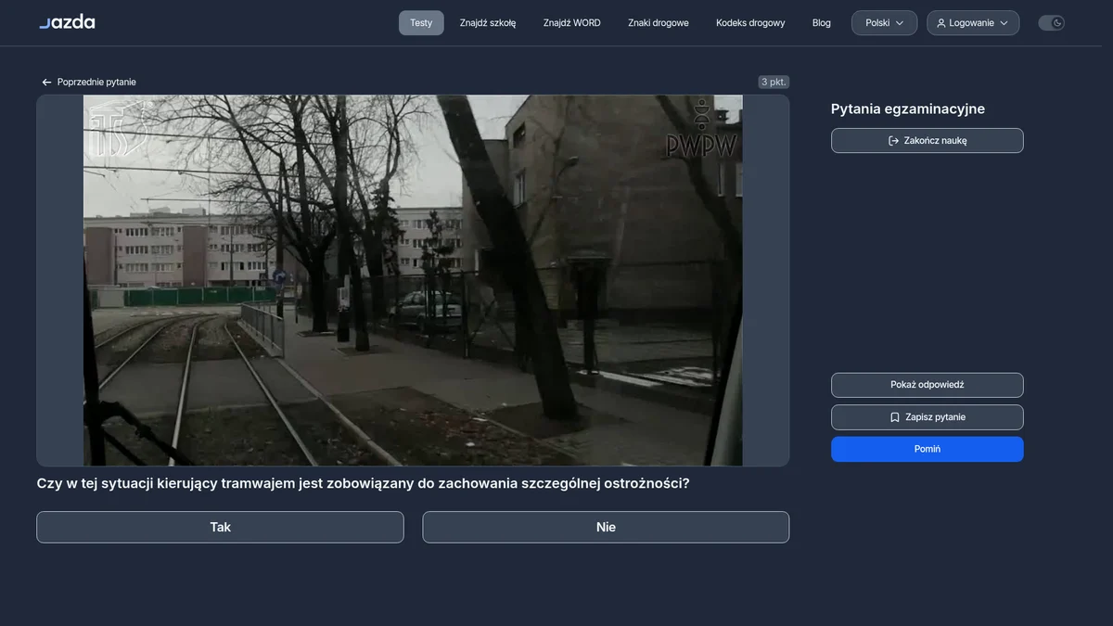The width and height of the screenshot is (1113, 626).
Task: Save question with Zapisz pytanie
Action: tap(927, 417)
